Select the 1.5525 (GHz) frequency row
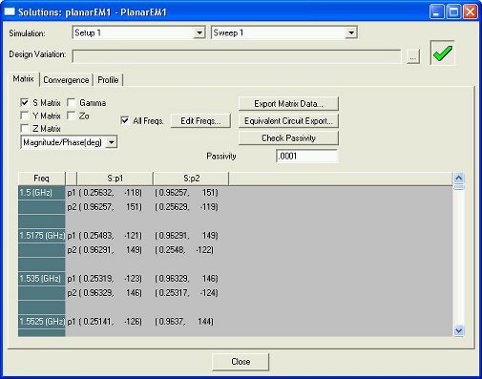 click(x=42, y=322)
